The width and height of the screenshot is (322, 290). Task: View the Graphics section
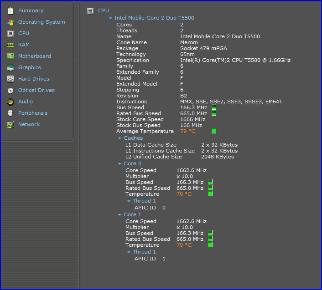pos(30,68)
